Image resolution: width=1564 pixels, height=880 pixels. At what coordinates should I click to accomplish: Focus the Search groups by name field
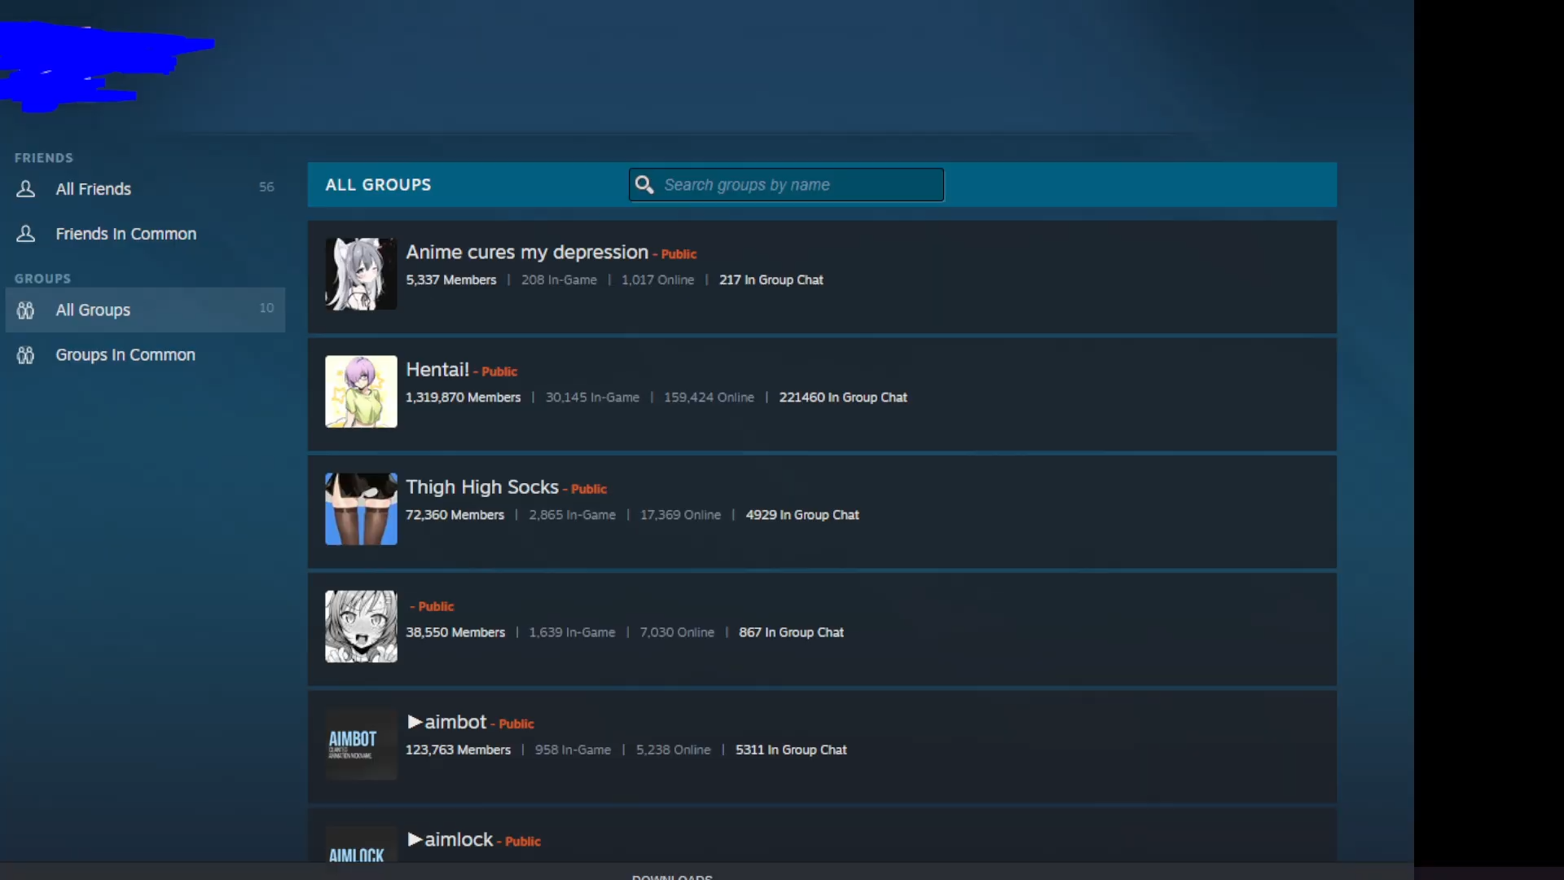click(786, 185)
